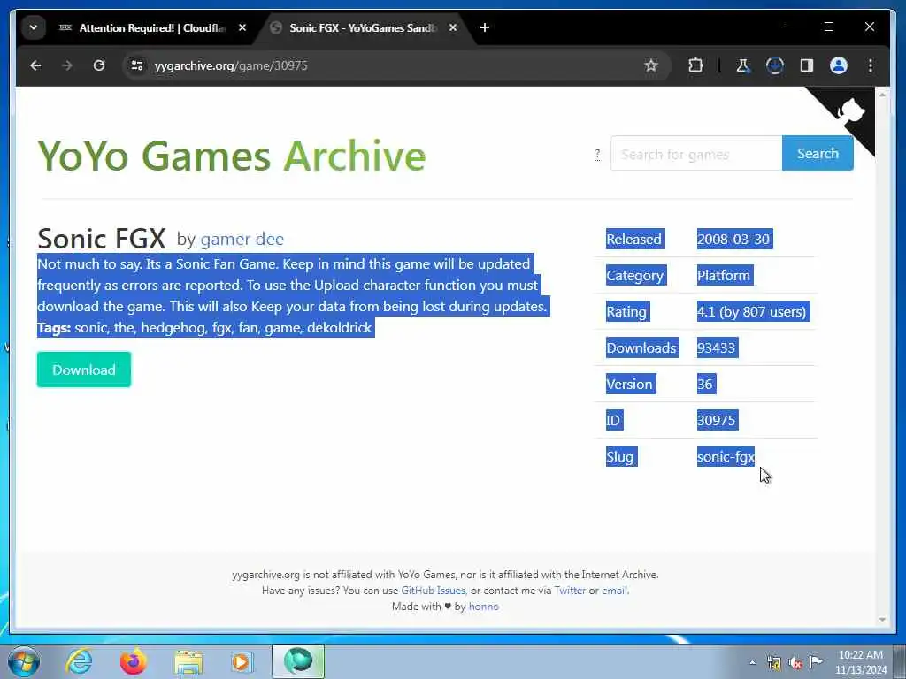Open a new browser tab

click(x=485, y=27)
